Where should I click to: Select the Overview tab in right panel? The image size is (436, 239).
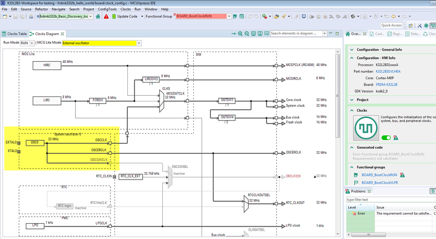(356, 34)
